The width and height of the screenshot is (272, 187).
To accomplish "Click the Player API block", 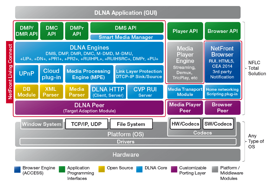I will (x=185, y=31).
